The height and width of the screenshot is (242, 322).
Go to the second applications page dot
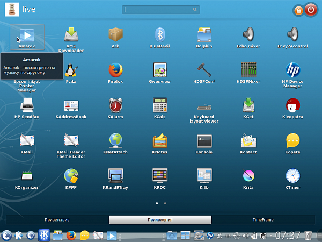tap(165, 203)
